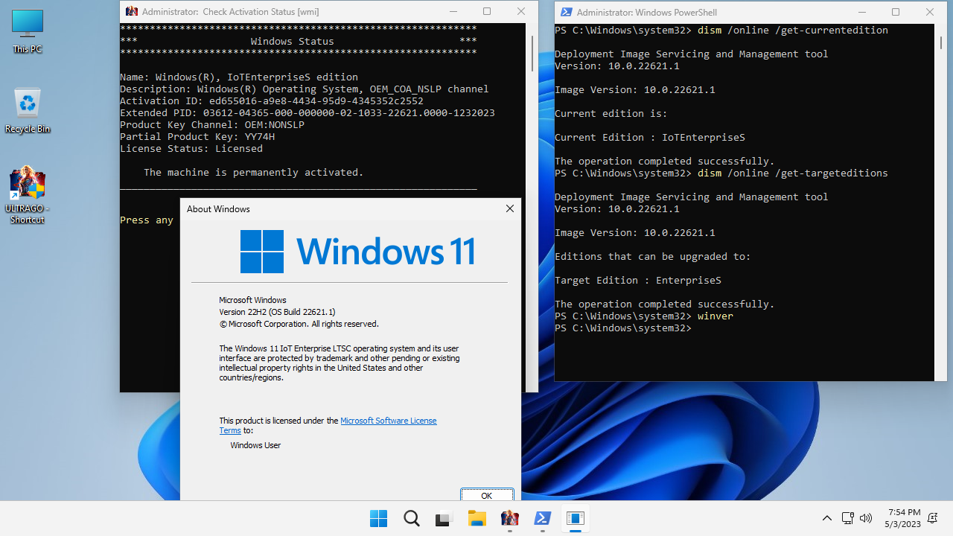
Task: Click 'Version 22H2 (OS Build 22621.1)' text
Action: [277, 312]
